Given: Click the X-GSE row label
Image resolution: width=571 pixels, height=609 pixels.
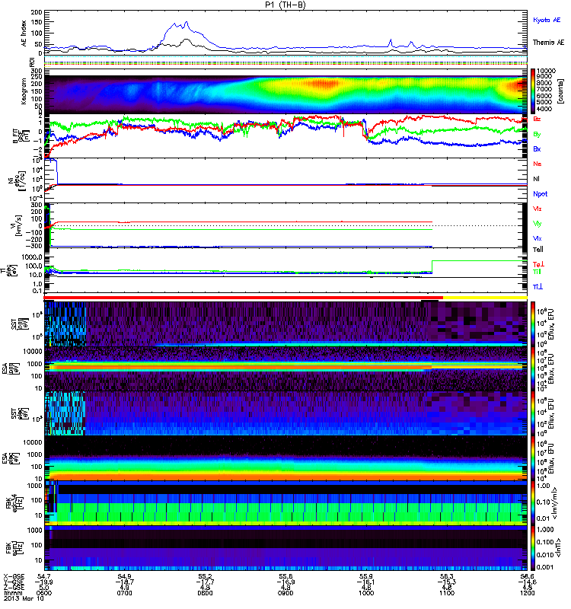Looking at the screenshot, I should coord(14,577).
